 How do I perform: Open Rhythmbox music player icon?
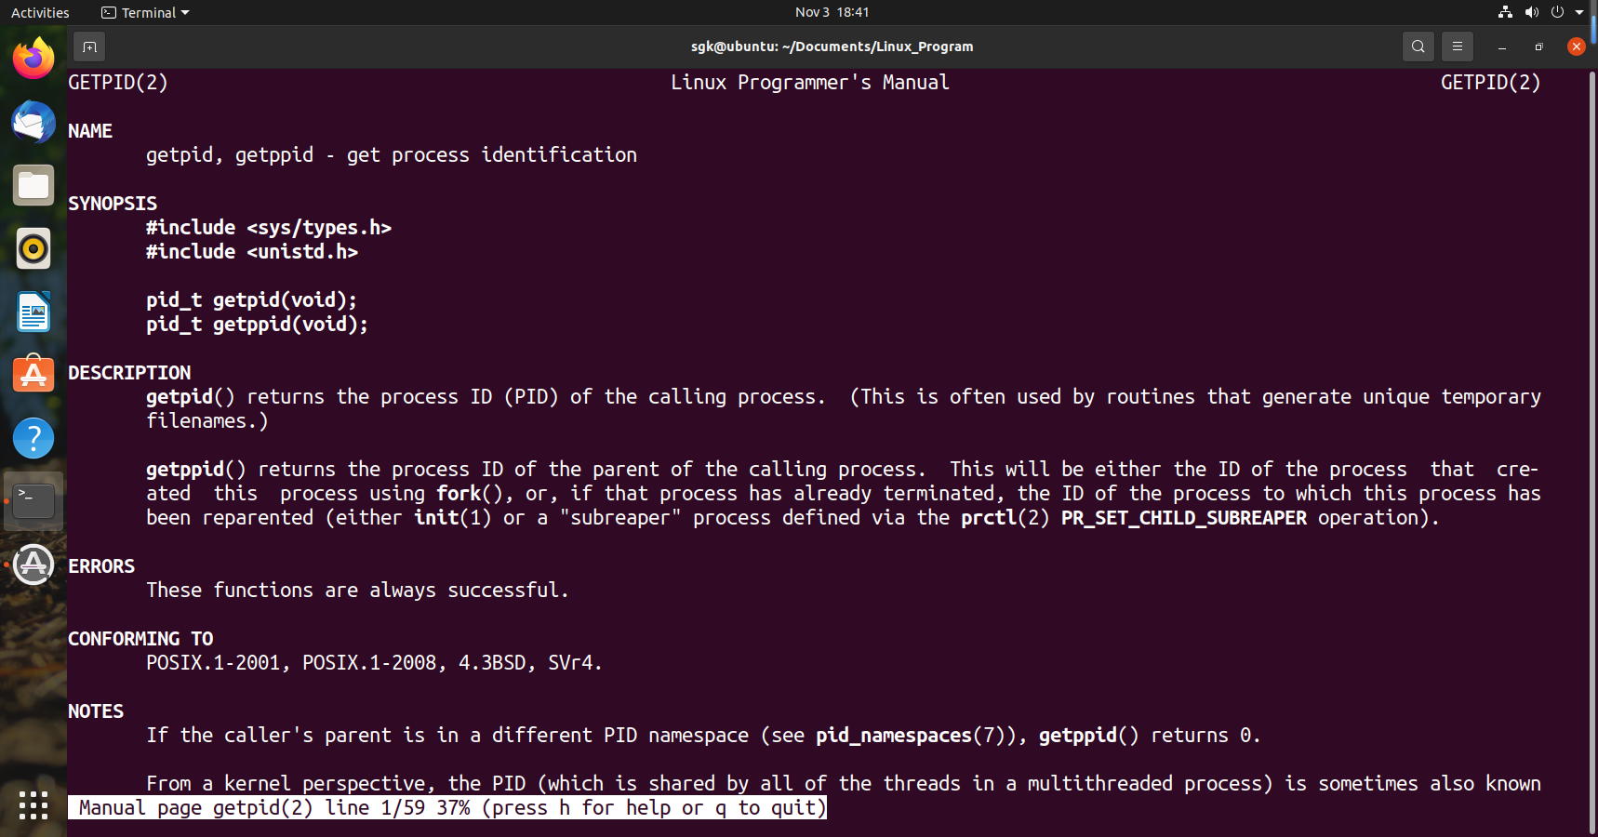[33, 248]
